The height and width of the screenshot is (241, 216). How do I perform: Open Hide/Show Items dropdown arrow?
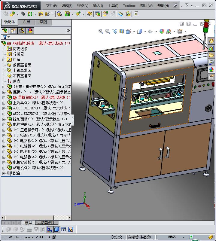[x=156, y=32]
